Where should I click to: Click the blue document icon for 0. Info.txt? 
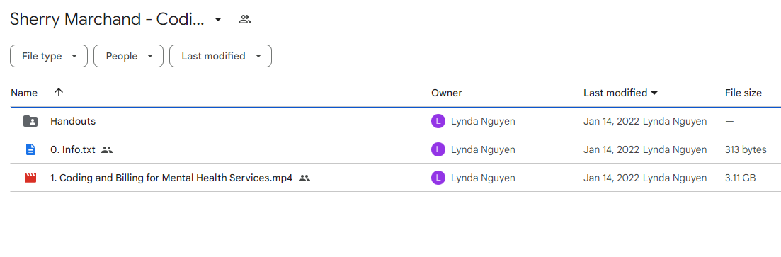click(x=30, y=149)
